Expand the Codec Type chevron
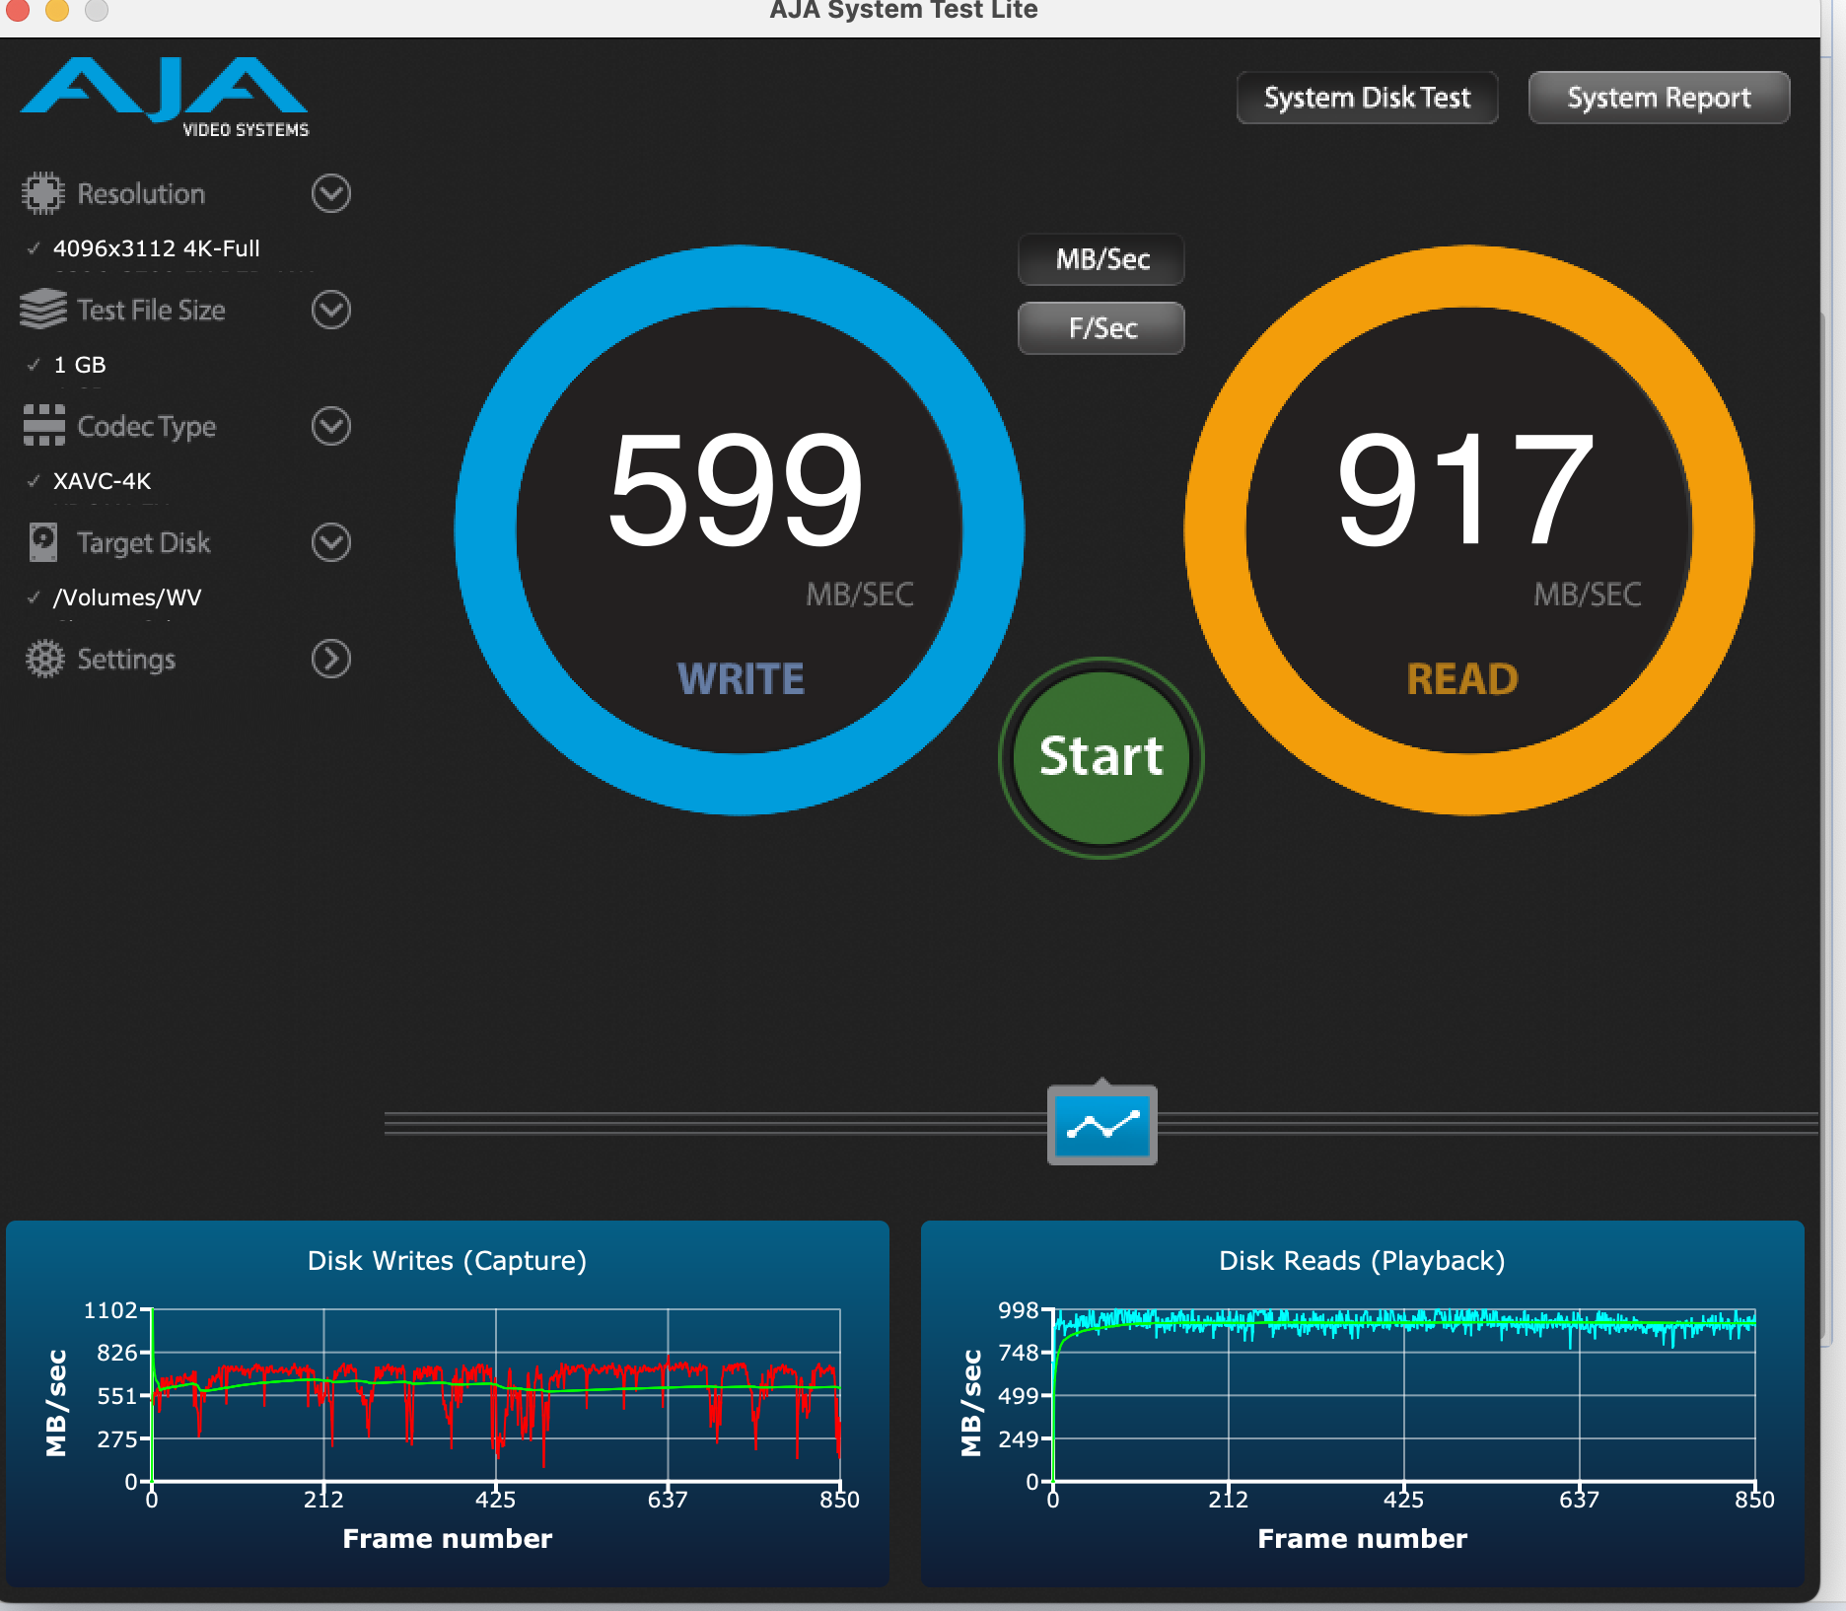This screenshot has width=1846, height=1611. click(x=331, y=426)
